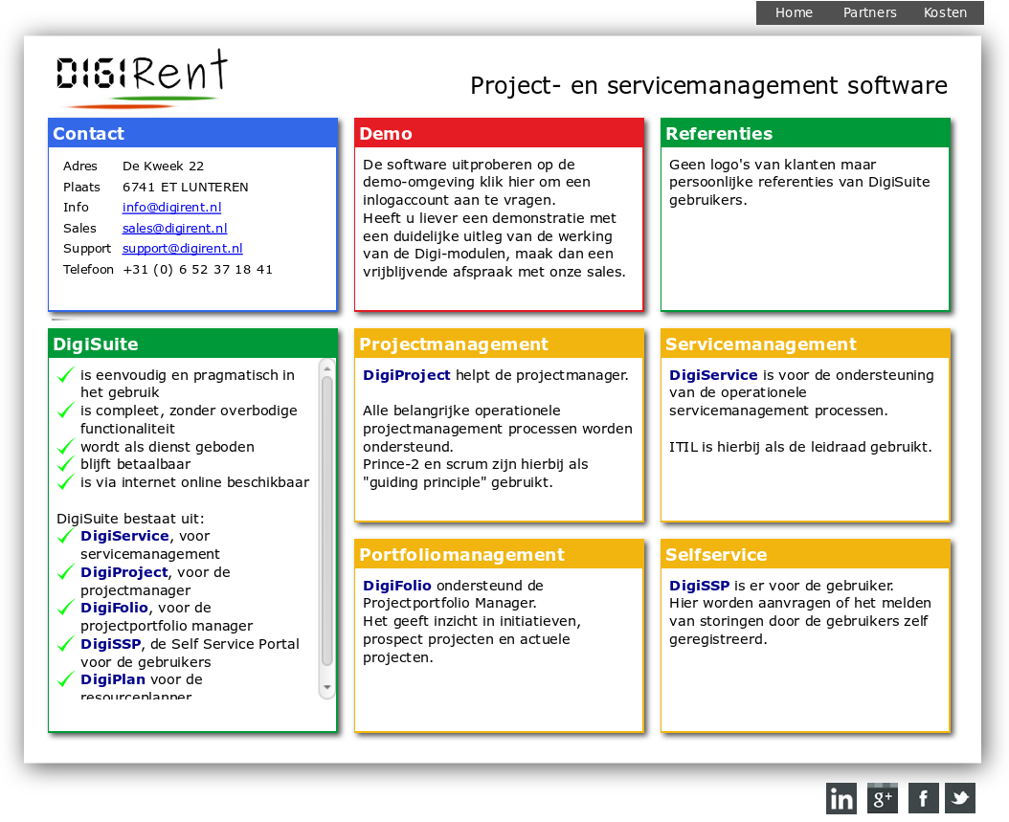Click the DigiSuite card header
Image resolution: width=1009 pixels, height=822 pixels.
click(192, 344)
